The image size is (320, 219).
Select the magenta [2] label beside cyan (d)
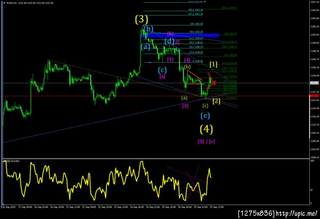click(177, 42)
